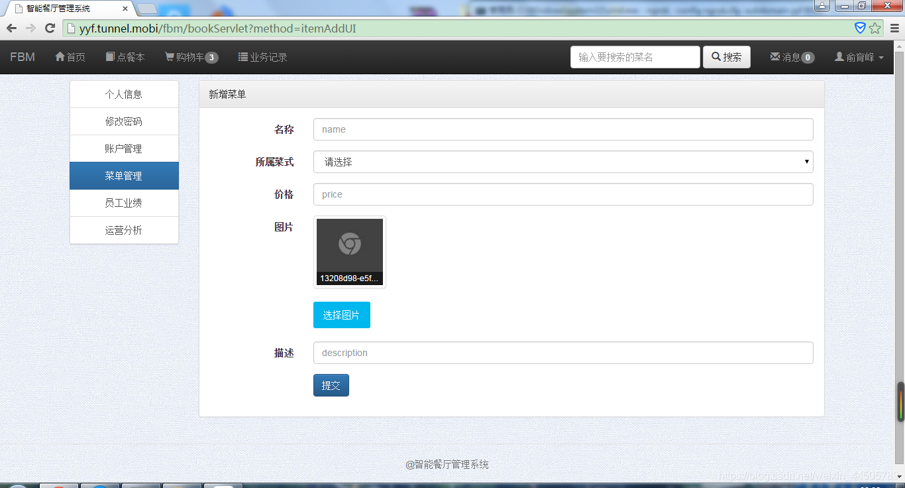Image resolution: width=905 pixels, height=488 pixels.
Task: Open the blue shield extension icon
Action: click(x=860, y=28)
